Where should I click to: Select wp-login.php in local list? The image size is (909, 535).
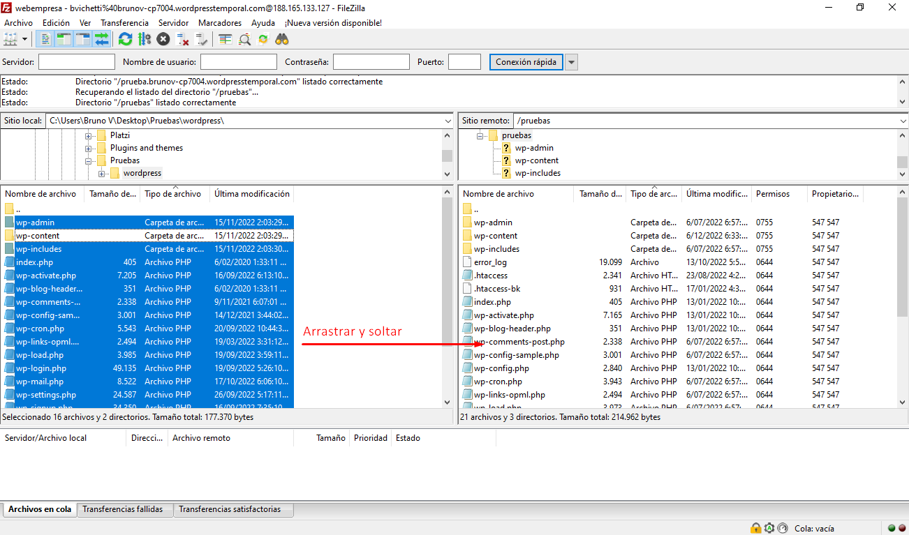pos(40,368)
